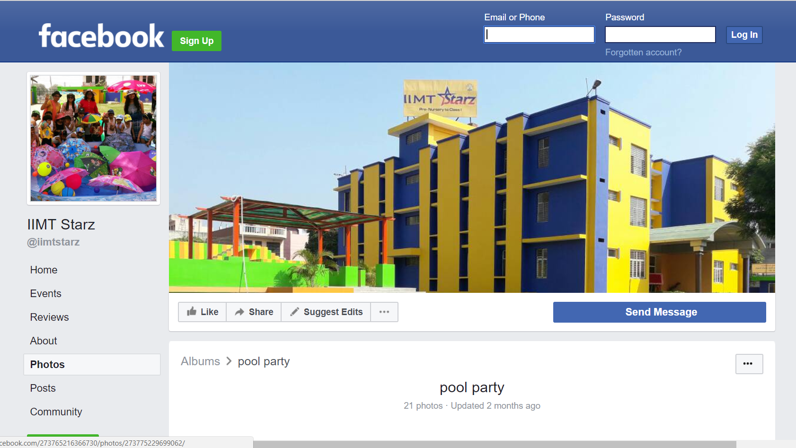
Task: Click the Suggest Edits pencil button
Action: click(x=326, y=312)
